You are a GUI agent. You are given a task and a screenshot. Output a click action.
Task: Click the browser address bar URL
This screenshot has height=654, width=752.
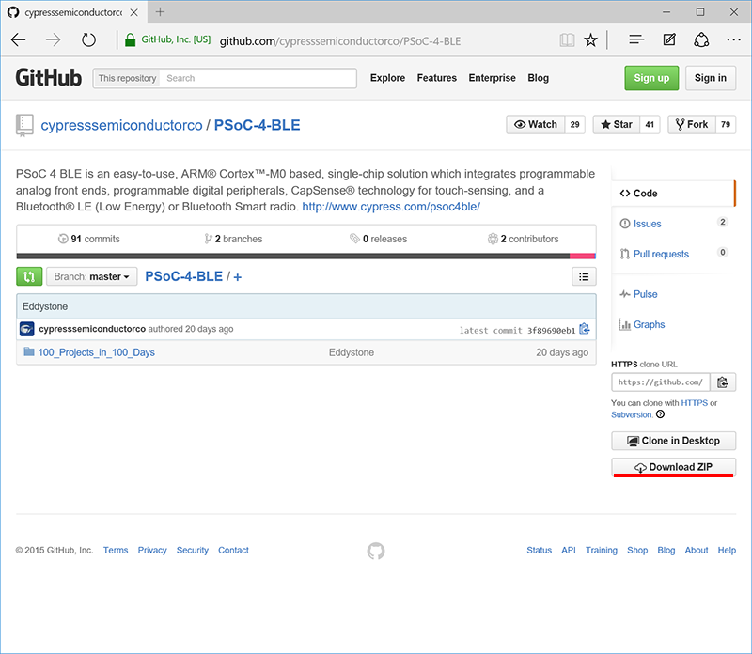(x=340, y=41)
